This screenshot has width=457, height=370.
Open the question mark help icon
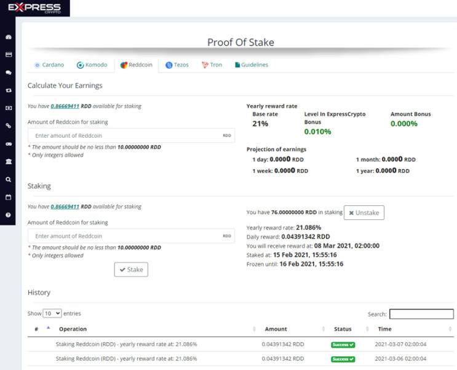coord(8,215)
